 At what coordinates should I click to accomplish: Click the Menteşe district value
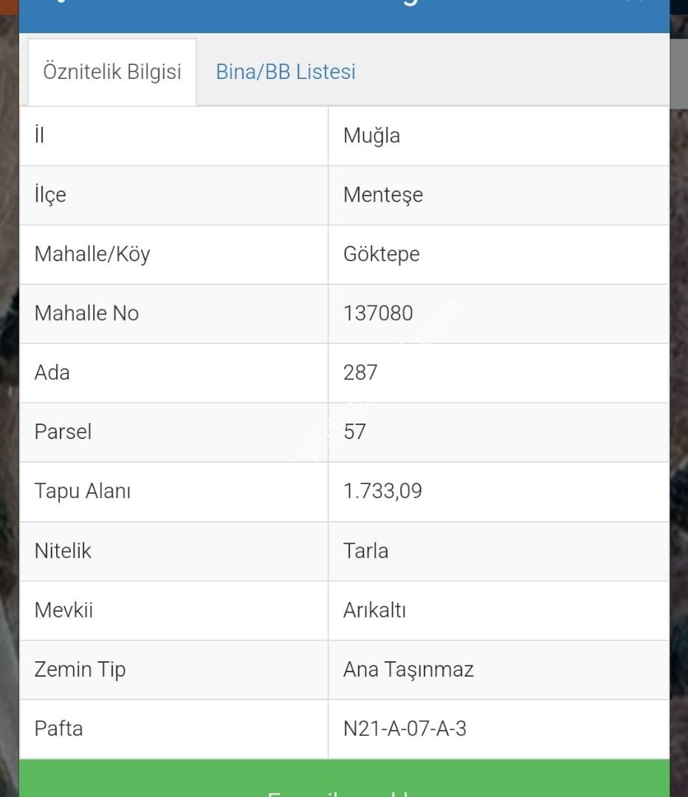click(x=383, y=195)
